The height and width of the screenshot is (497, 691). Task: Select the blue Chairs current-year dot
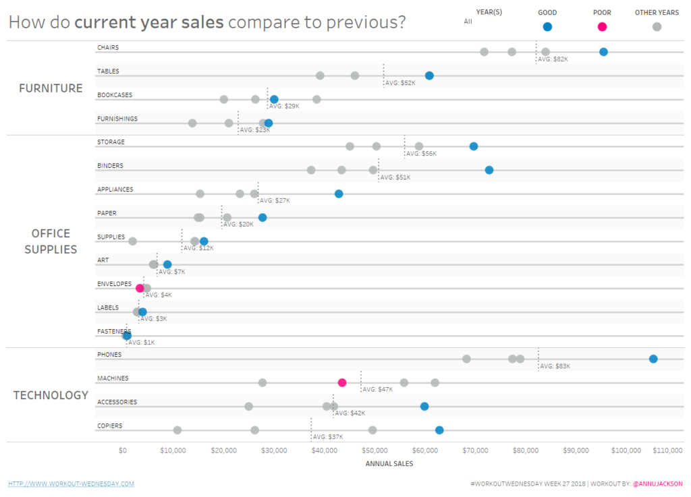pos(603,52)
